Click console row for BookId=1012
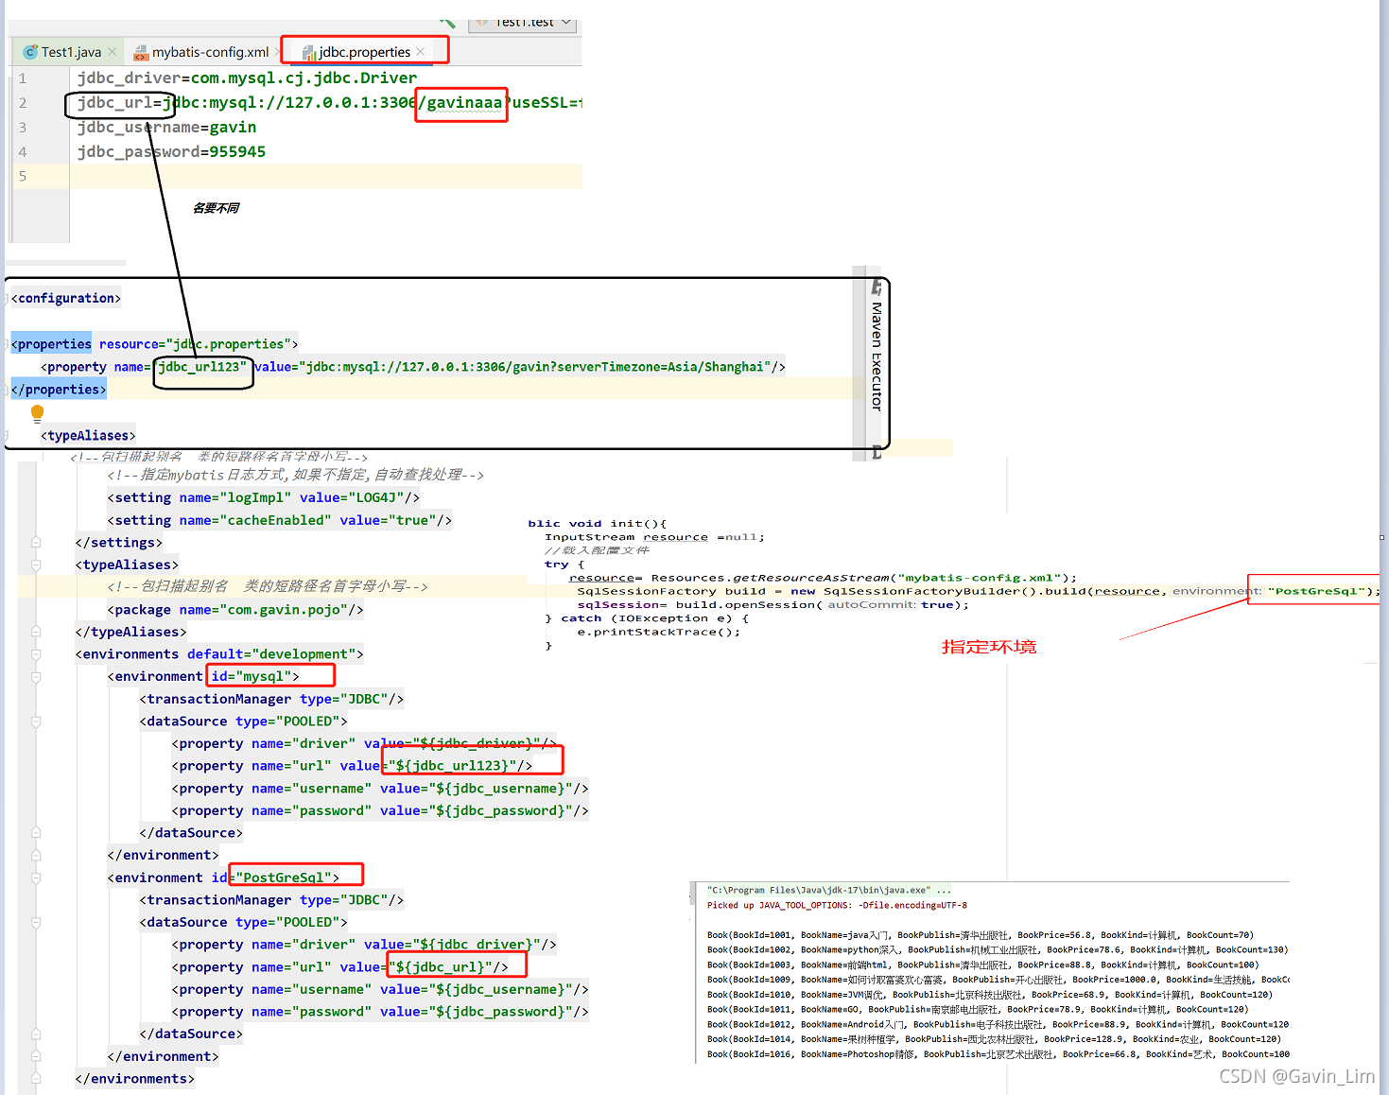Viewport: 1389px width, 1095px height. [x=998, y=1024]
